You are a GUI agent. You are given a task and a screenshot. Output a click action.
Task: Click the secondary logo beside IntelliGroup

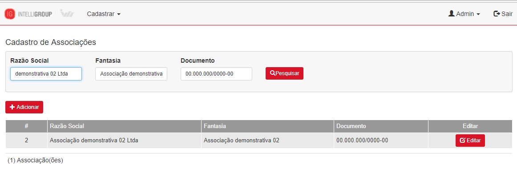[x=67, y=14]
